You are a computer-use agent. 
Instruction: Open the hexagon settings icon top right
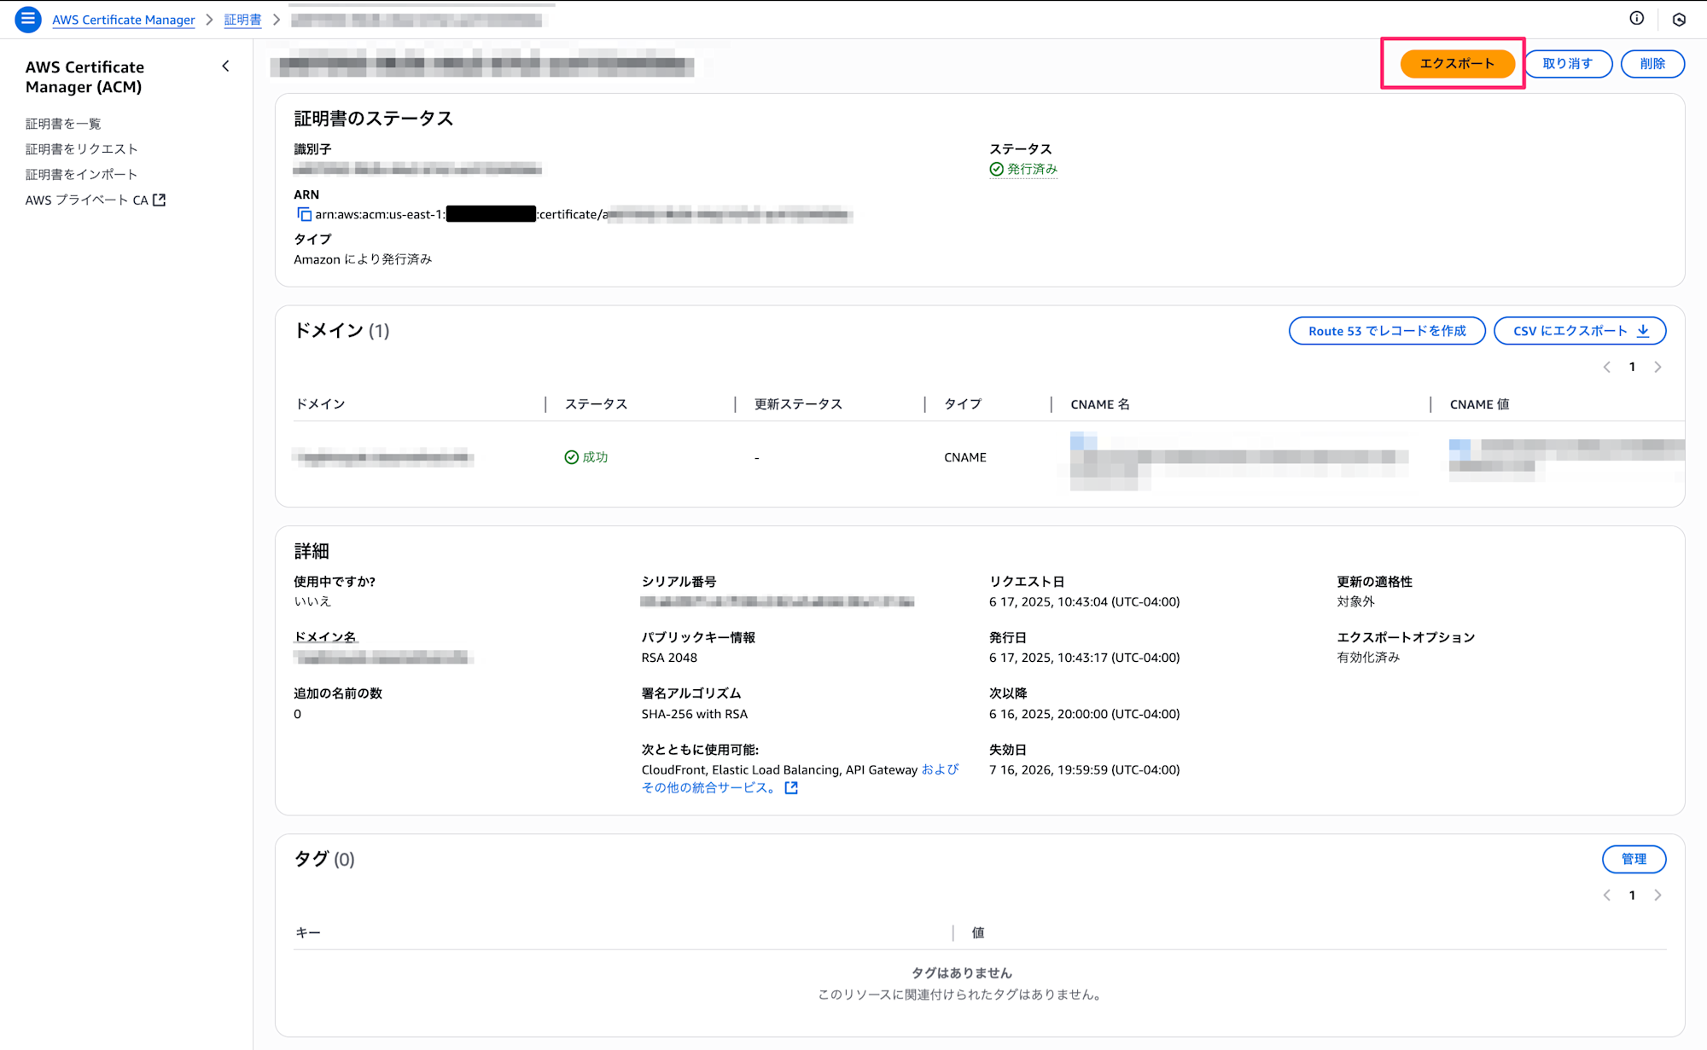pos(1679,19)
